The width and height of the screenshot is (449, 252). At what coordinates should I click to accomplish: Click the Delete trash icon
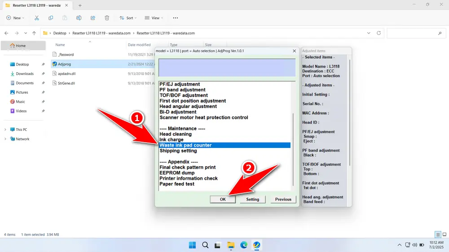coord(107,18)
